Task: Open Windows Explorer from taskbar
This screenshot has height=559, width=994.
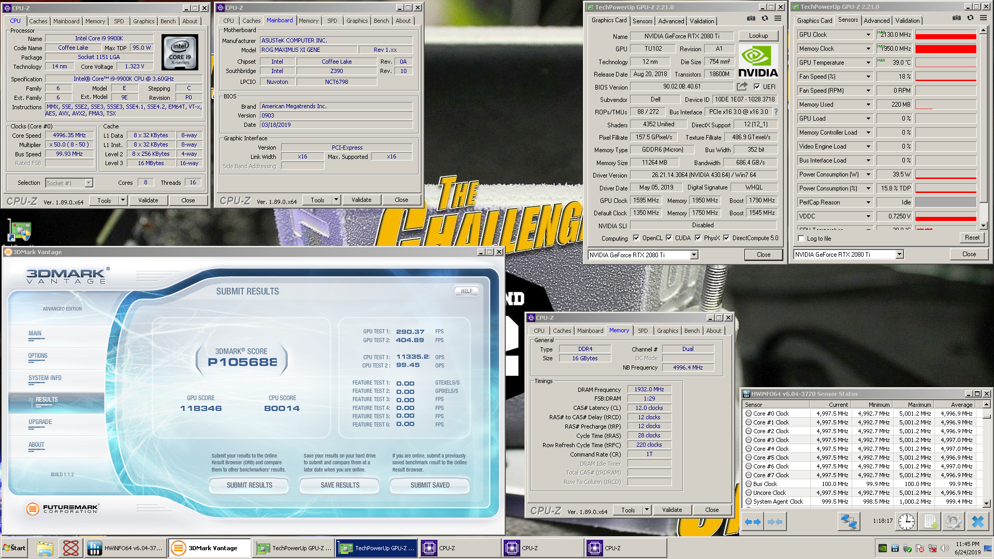Action: click(x=45, y=548)
